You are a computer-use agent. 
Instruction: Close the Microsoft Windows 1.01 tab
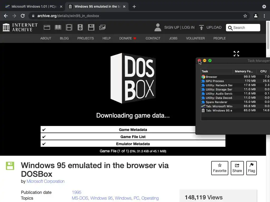[x=61, y=7]
